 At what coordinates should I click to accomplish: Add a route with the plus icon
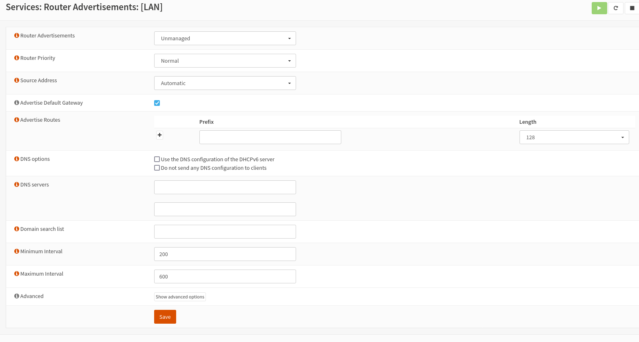pyautogui.click(x=159, y=135)
